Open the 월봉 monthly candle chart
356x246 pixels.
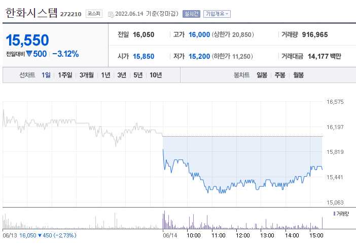tap(298, 75)
